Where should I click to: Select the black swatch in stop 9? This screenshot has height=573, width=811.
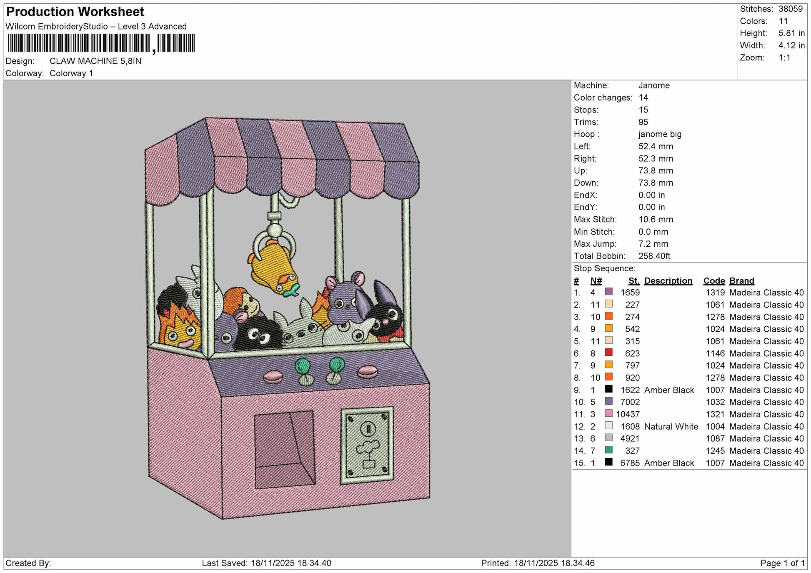[x=608, y=389]
